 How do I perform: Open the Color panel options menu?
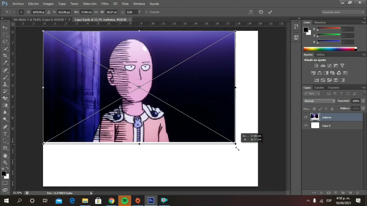(364, 22)
